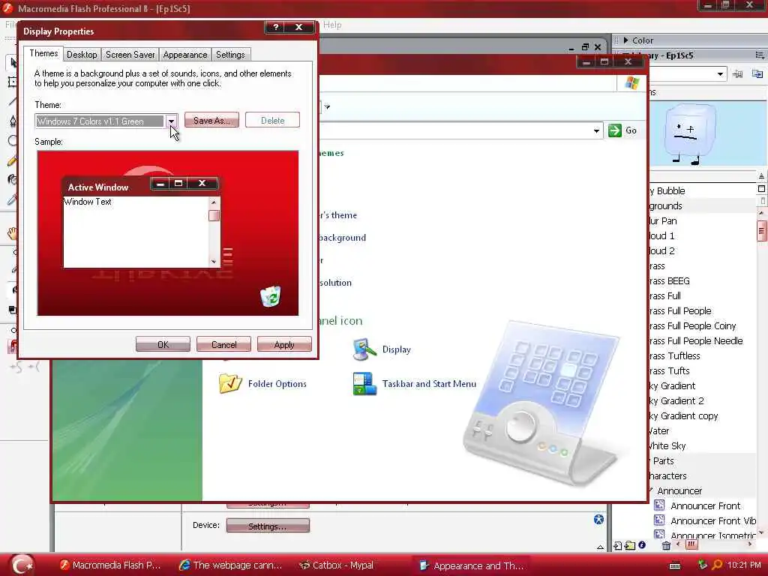Go to the Settings tab
Screen dimensions: 768x576
tap(230, 55)
